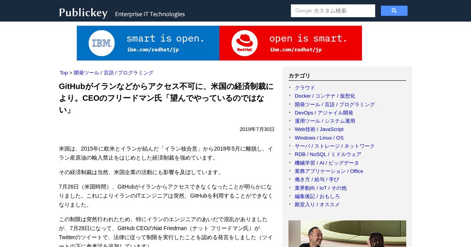Screen dimensions: 471x247
Task: Click paragraph starting 米国は、2015年に
Action: coord(166,153)
